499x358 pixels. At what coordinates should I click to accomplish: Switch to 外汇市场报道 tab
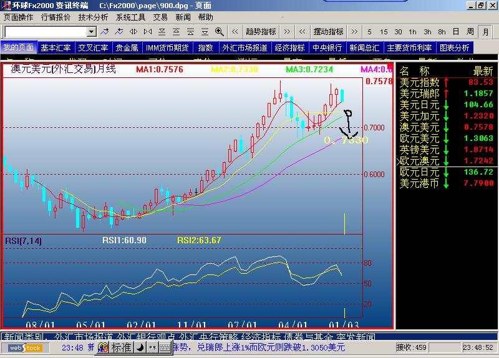point(245,48)
